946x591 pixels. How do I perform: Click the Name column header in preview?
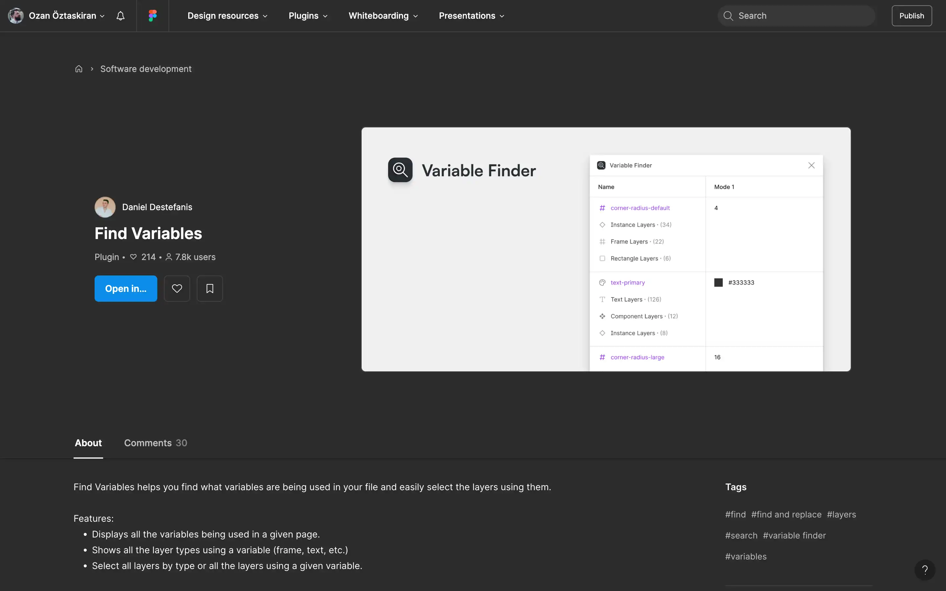pyautogui.click(x=606, y=187)
